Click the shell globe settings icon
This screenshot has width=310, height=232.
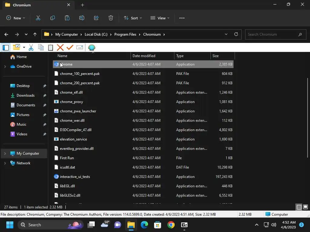click(91, 47)
